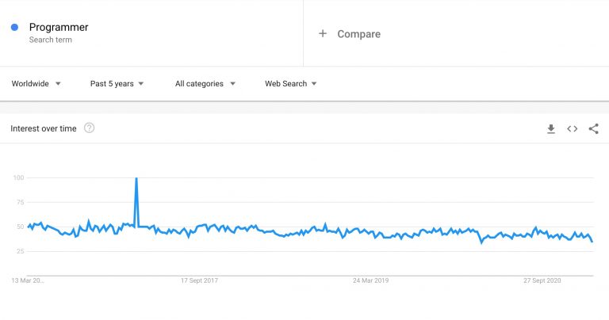Click the plus icon beside Compare
Screen dimensions: 609x320
323,34
